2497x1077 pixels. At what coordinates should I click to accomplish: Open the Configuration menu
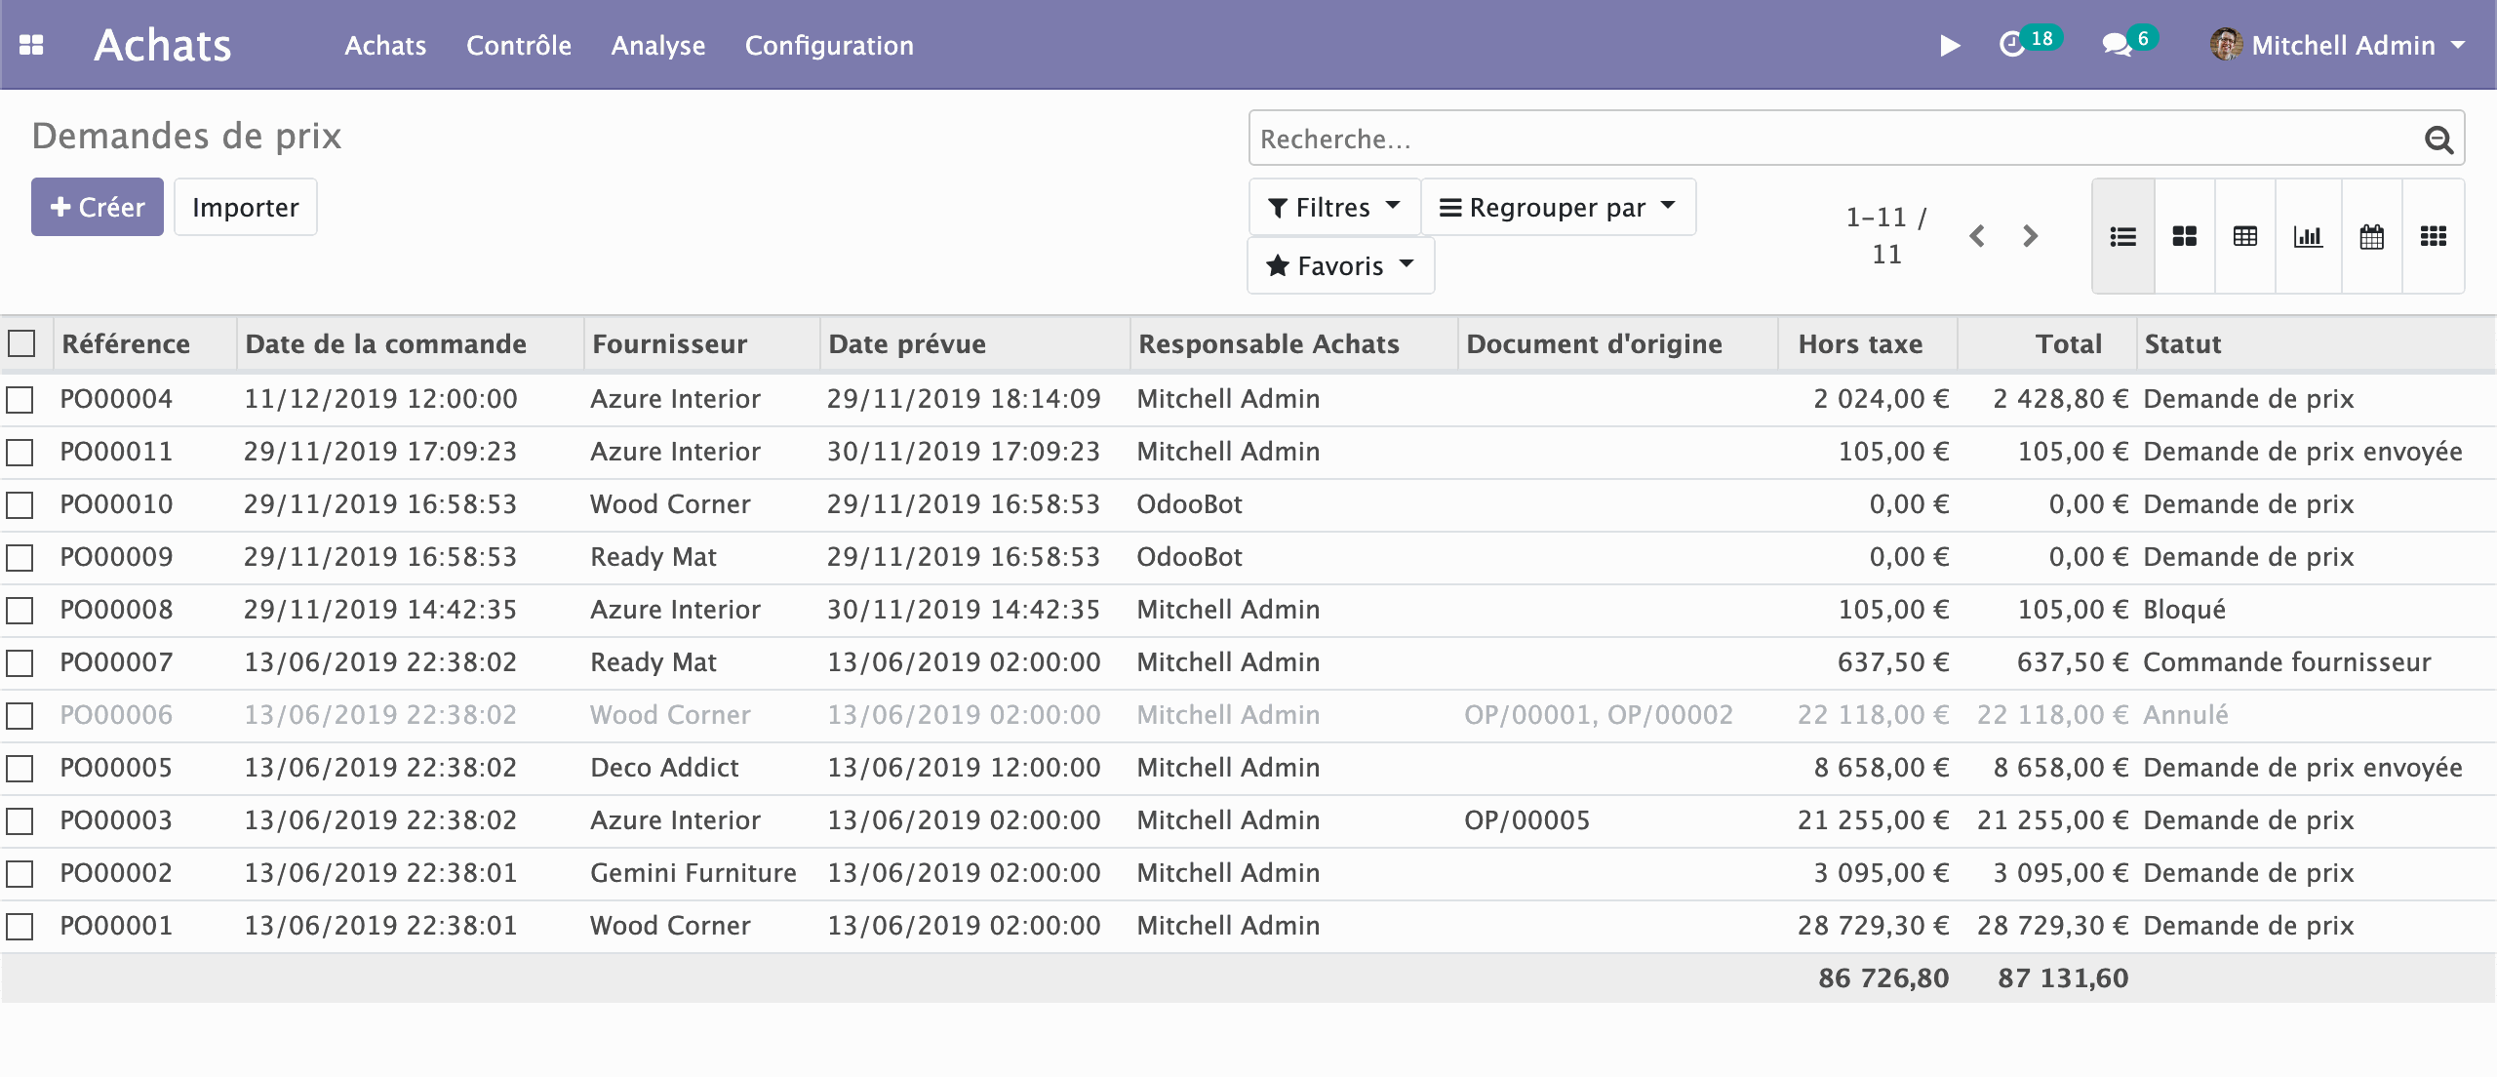tap(829, 45)
